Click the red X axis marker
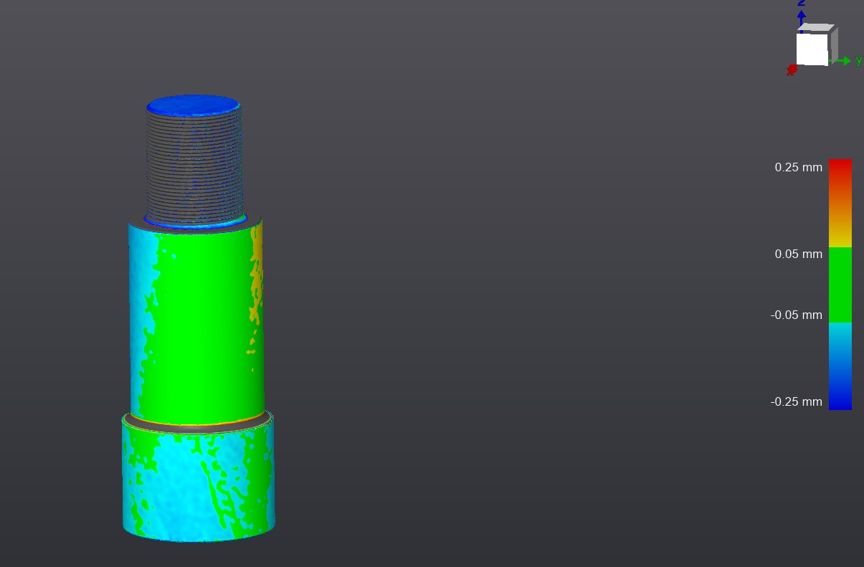Viewport: 864px width, 567px height. (792, 70)
